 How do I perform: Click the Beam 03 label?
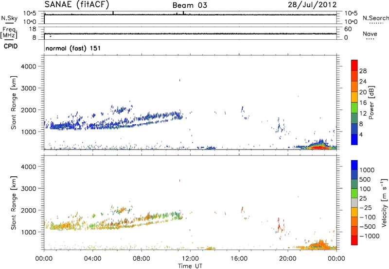coord(190,5)
